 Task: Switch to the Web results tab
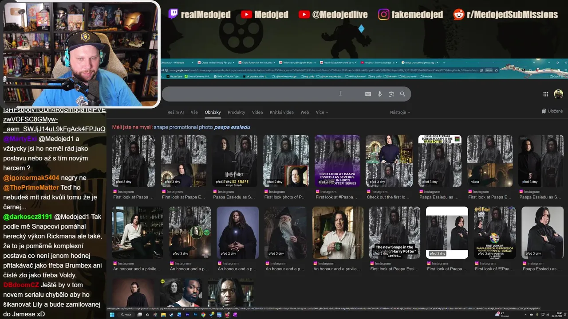pos(304,112)
